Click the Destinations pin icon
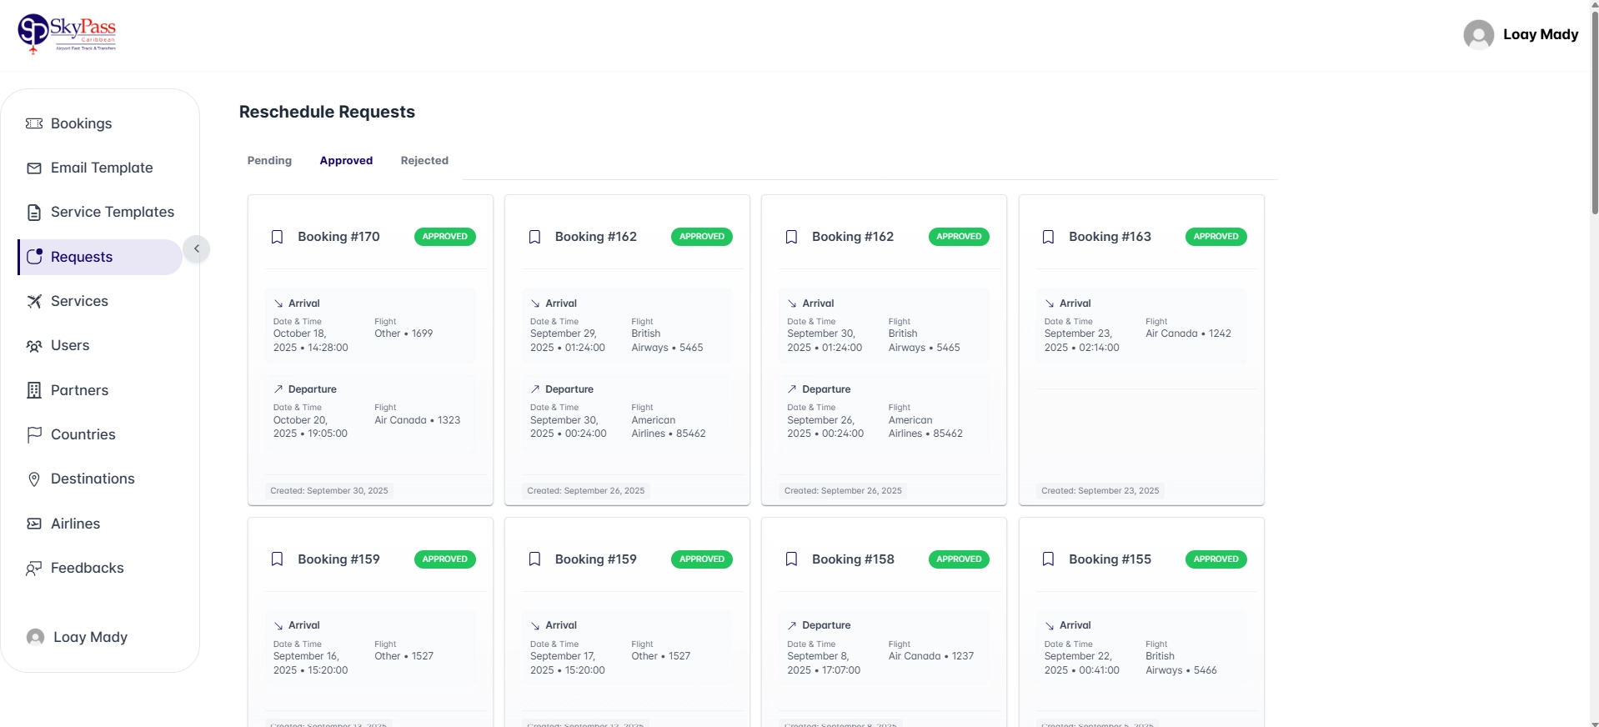Image resolution: width=1599 pixels, height=727 pixels. click(x=34, y=479)
